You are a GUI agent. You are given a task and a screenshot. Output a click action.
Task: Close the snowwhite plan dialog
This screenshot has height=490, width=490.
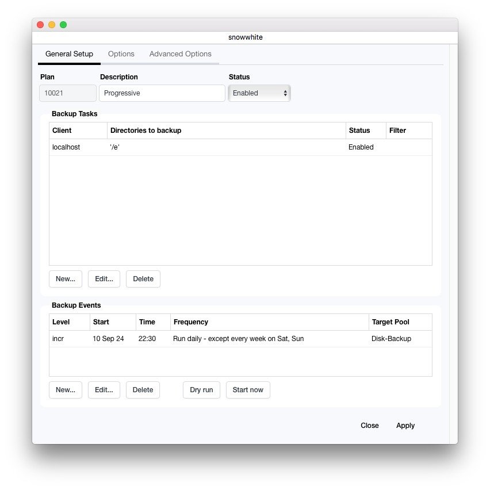coord(369,426)
